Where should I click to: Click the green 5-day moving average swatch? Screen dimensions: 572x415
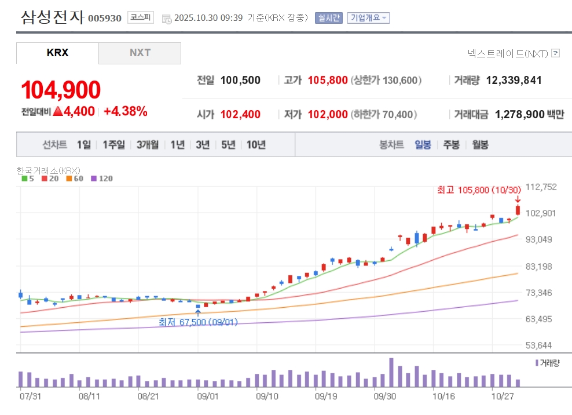[24, 179]
